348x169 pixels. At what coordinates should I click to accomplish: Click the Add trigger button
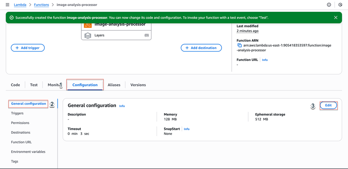(x=28, y=48)
